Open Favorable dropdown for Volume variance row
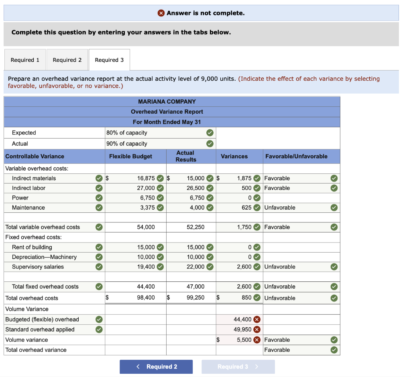 coord(301,340)
